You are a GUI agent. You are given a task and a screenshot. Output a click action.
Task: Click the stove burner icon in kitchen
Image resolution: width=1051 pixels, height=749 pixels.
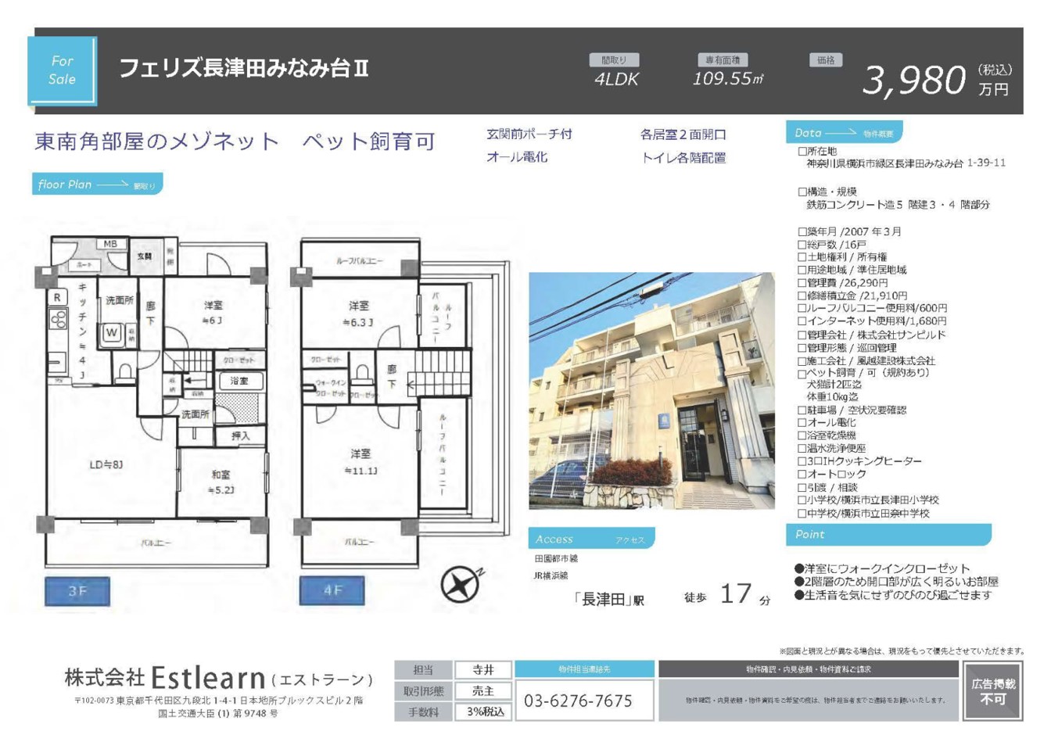pos(59,319)
